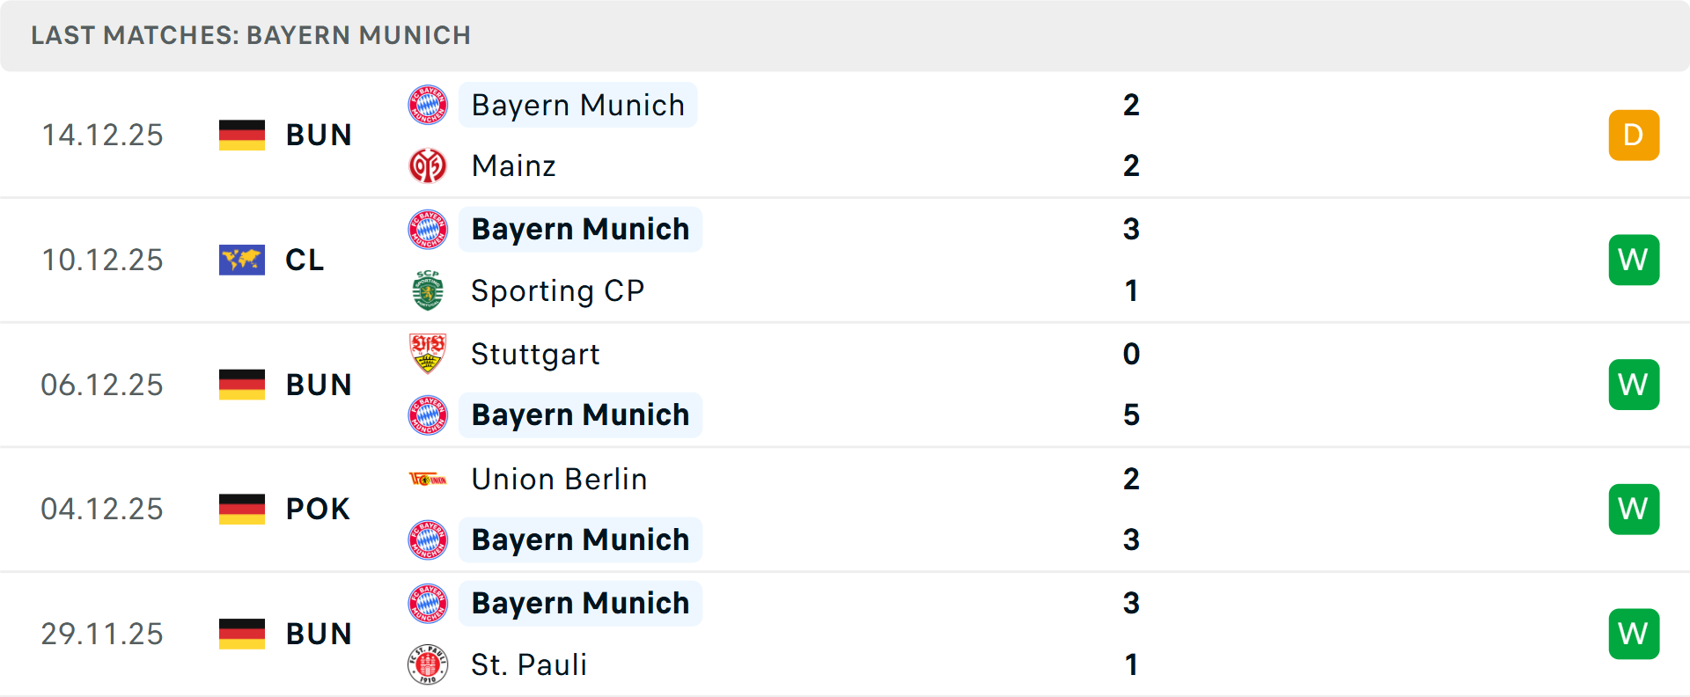Click green W badge for Sporting CP match

coord(1634,260)
